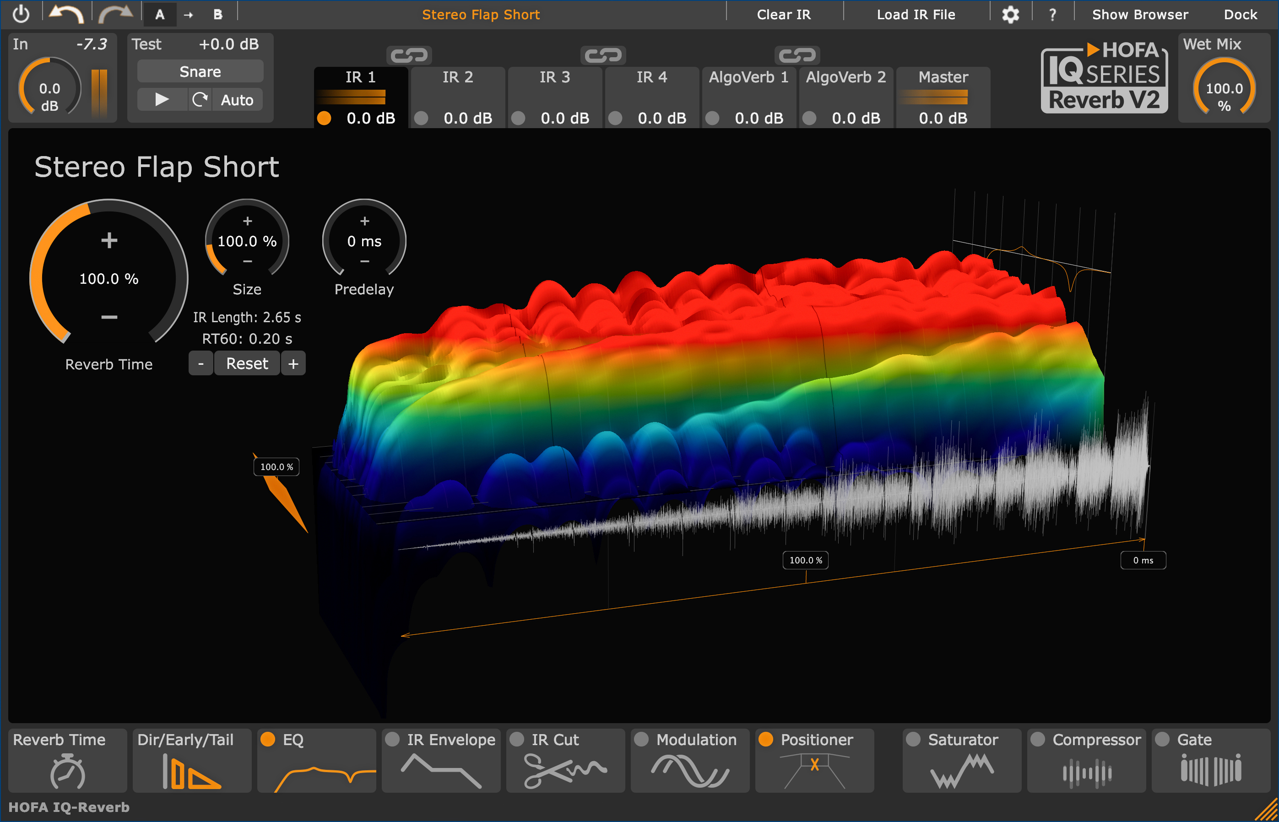Click the Dock button

click(x=1240, y=14)
